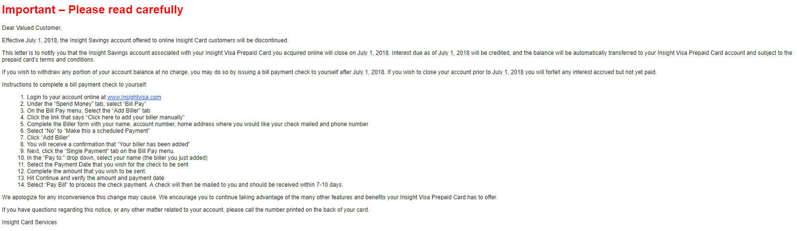
Task: Click the "Dear Valued Customer" greeting
Action: [x=32, y=28]
